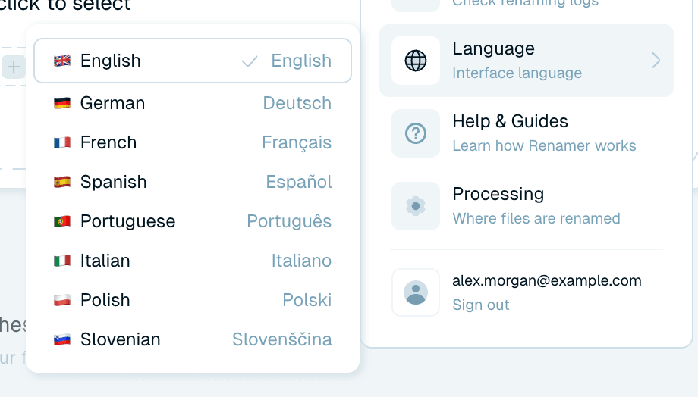
Task: Click 'Deutsch' native name label
Action: tap(297, 103)
